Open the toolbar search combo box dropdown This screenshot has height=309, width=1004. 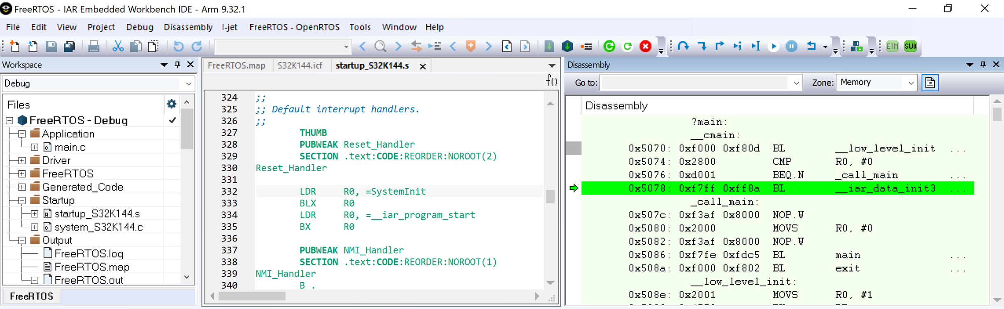click(346, 47)
